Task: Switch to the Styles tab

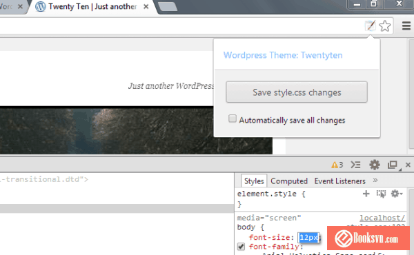Action: coord(254,181)
